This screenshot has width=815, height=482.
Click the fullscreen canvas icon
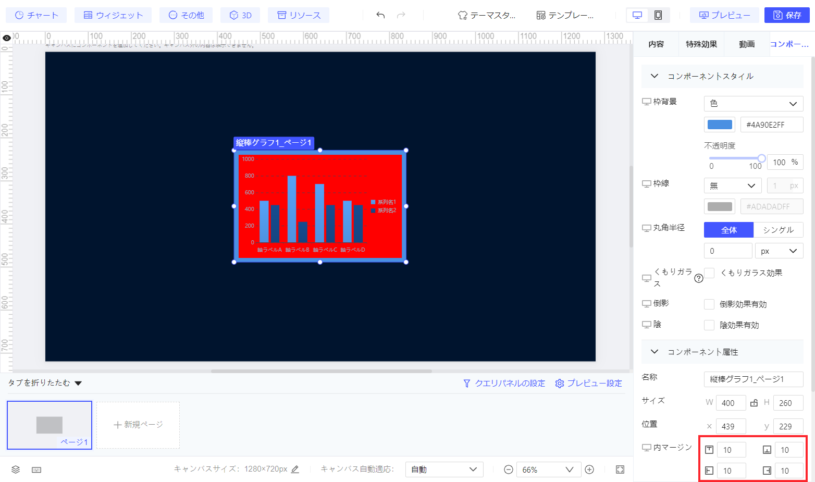click(x=620, y=469)
